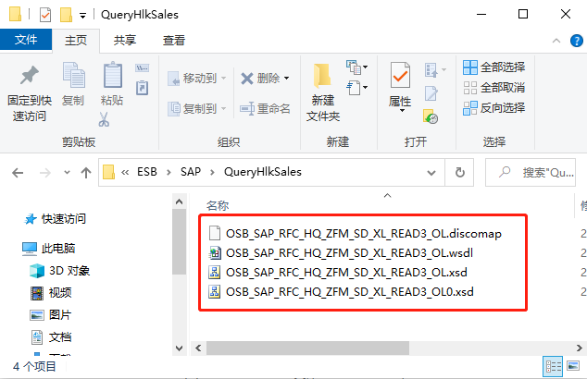Screen dimensions: 587x379
Task: Open Help via question mark icon
Action: coord(577,41)
